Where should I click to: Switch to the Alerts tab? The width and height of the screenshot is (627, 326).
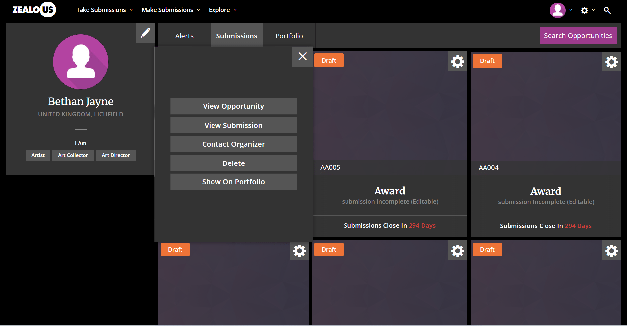coord(184,36)
